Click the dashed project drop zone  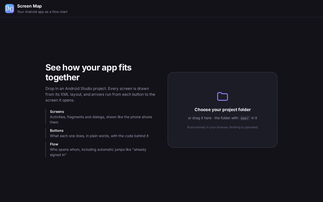[223, 110]
